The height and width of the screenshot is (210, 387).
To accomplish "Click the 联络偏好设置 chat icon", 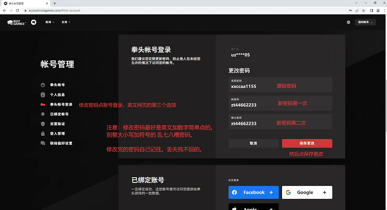I will (x=43, y=143).
